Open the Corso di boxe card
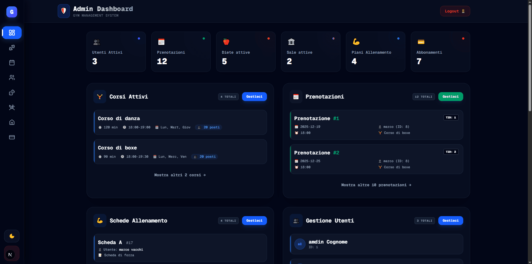This screenshot has width=532, height=264. tap(180, 152)
